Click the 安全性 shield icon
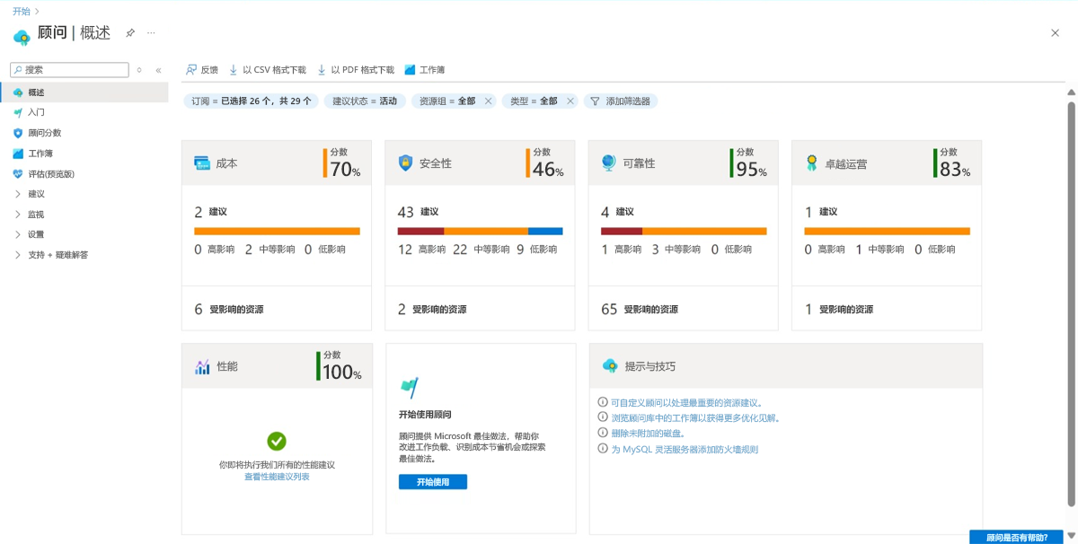 coord(405,163)
